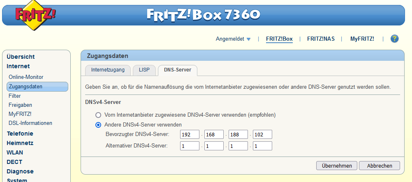Switch to the DNS-Server tab
Viewport: 412px width, 182px height.
coord(177,70)
